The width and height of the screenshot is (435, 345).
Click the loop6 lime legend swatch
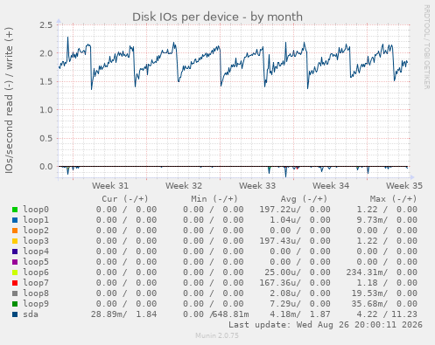(15, 273)
